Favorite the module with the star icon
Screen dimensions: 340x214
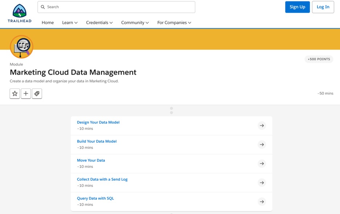15,94
